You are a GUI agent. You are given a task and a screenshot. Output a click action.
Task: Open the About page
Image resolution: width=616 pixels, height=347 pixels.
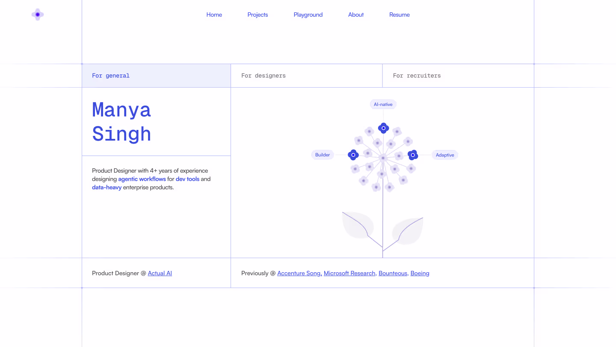click(x=356, y=15)
